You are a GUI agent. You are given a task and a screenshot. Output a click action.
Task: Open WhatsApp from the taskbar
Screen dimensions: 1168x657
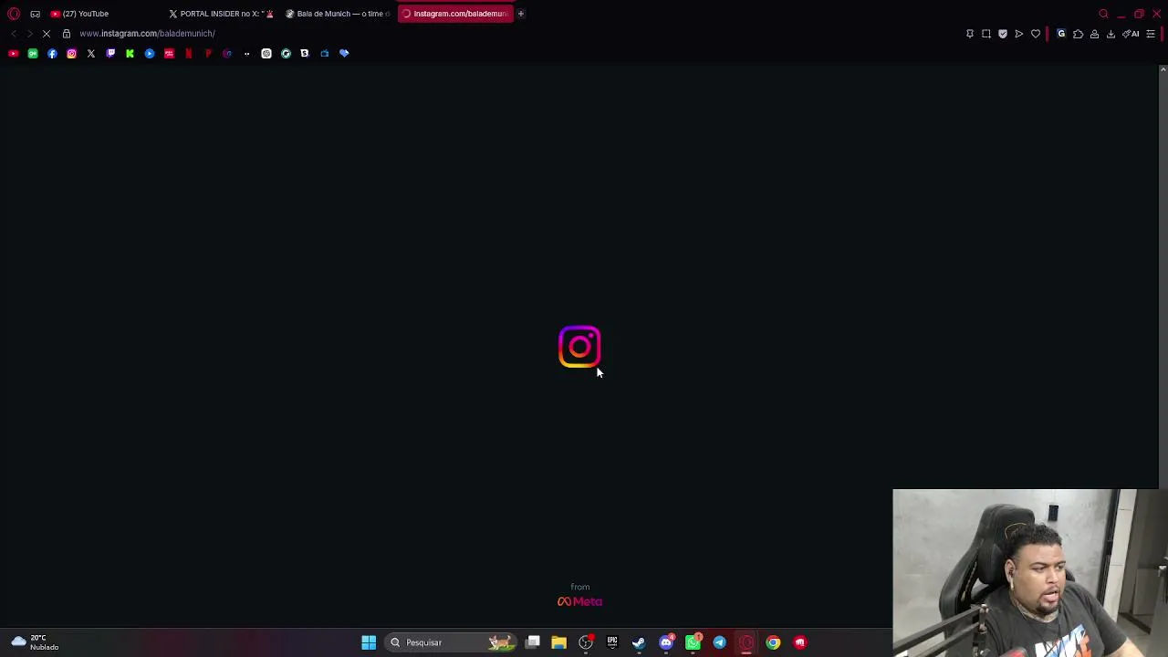(x=693, y=642)
